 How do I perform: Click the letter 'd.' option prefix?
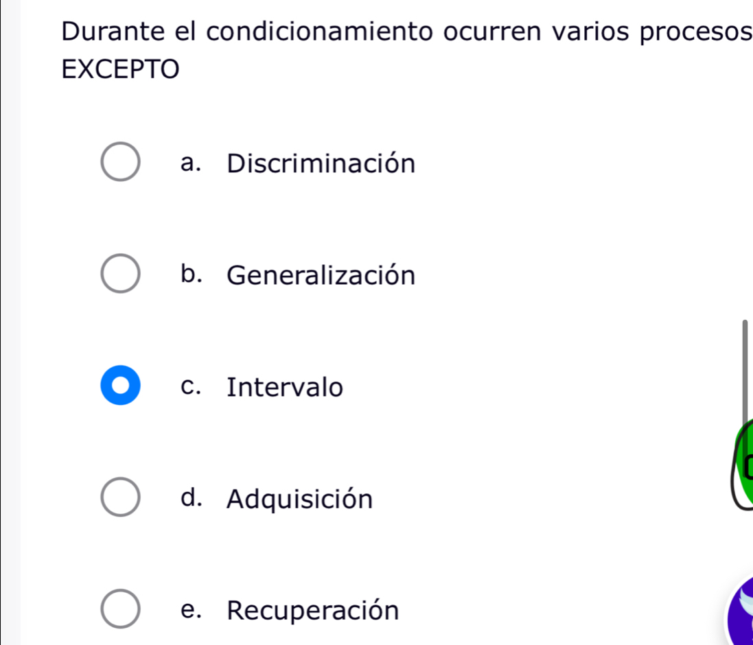click(x=194, y=499)
